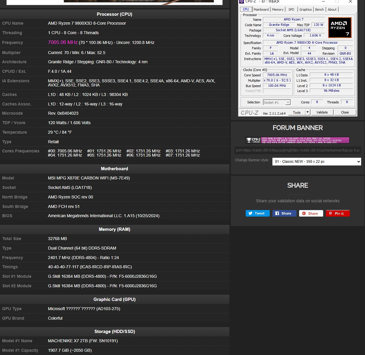
Task: Click the Core Speed field in CPU-Z
Action: pos(277,75)
